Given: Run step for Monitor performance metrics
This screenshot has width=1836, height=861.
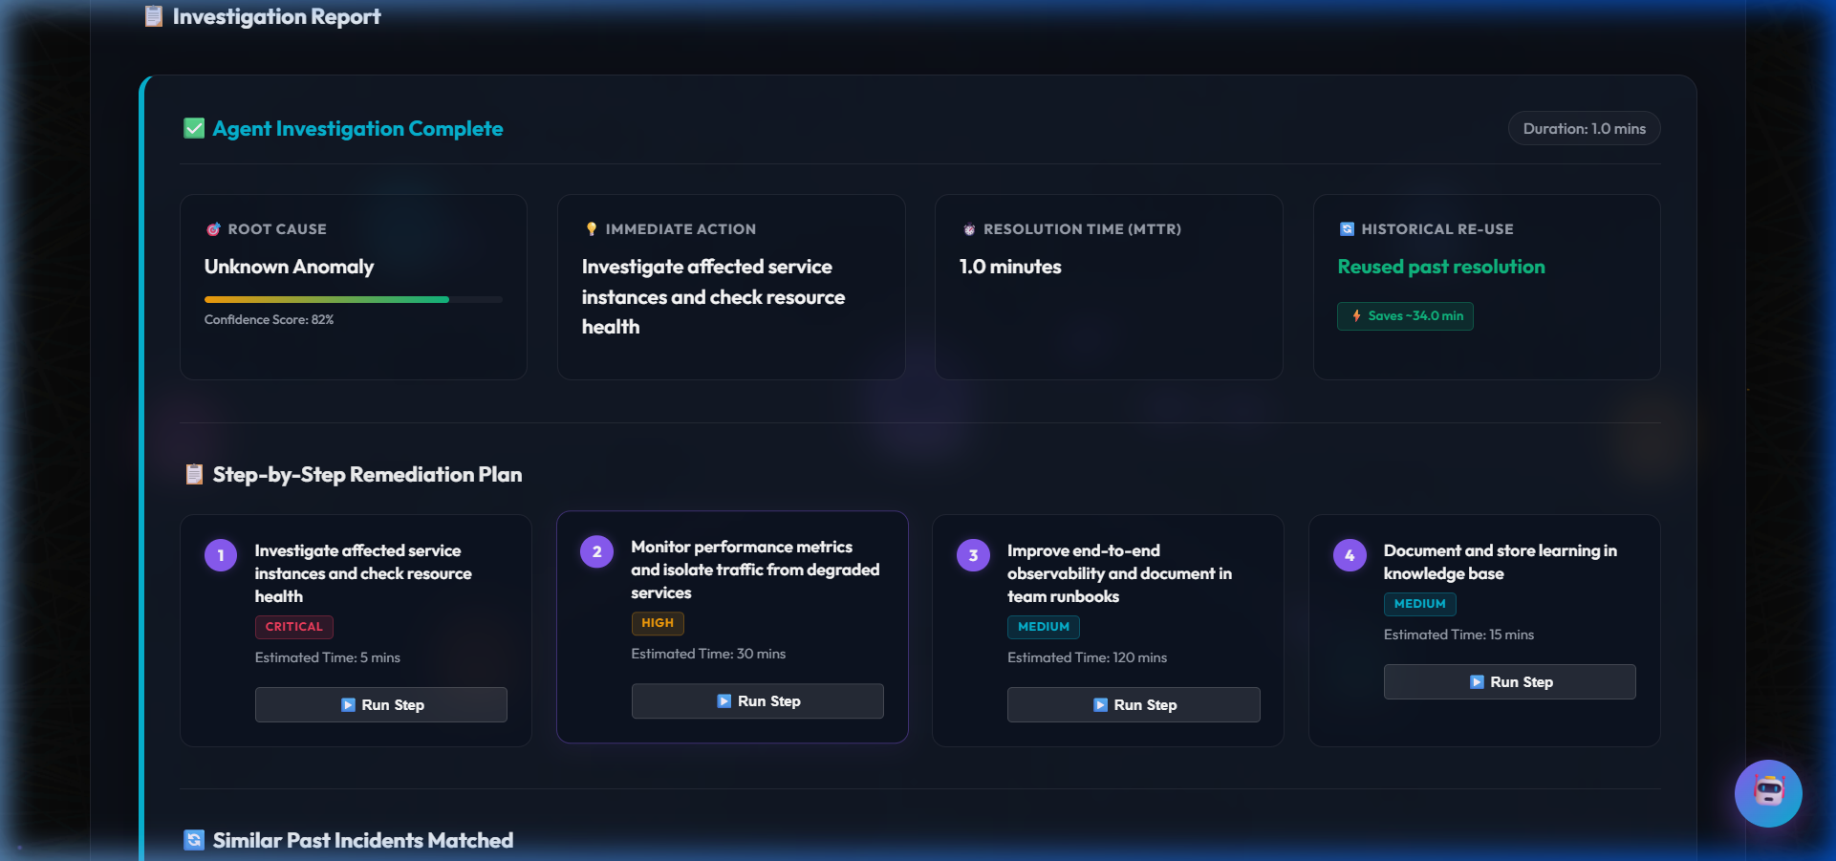Looking at the screenshot, I should tap(758, 701).
